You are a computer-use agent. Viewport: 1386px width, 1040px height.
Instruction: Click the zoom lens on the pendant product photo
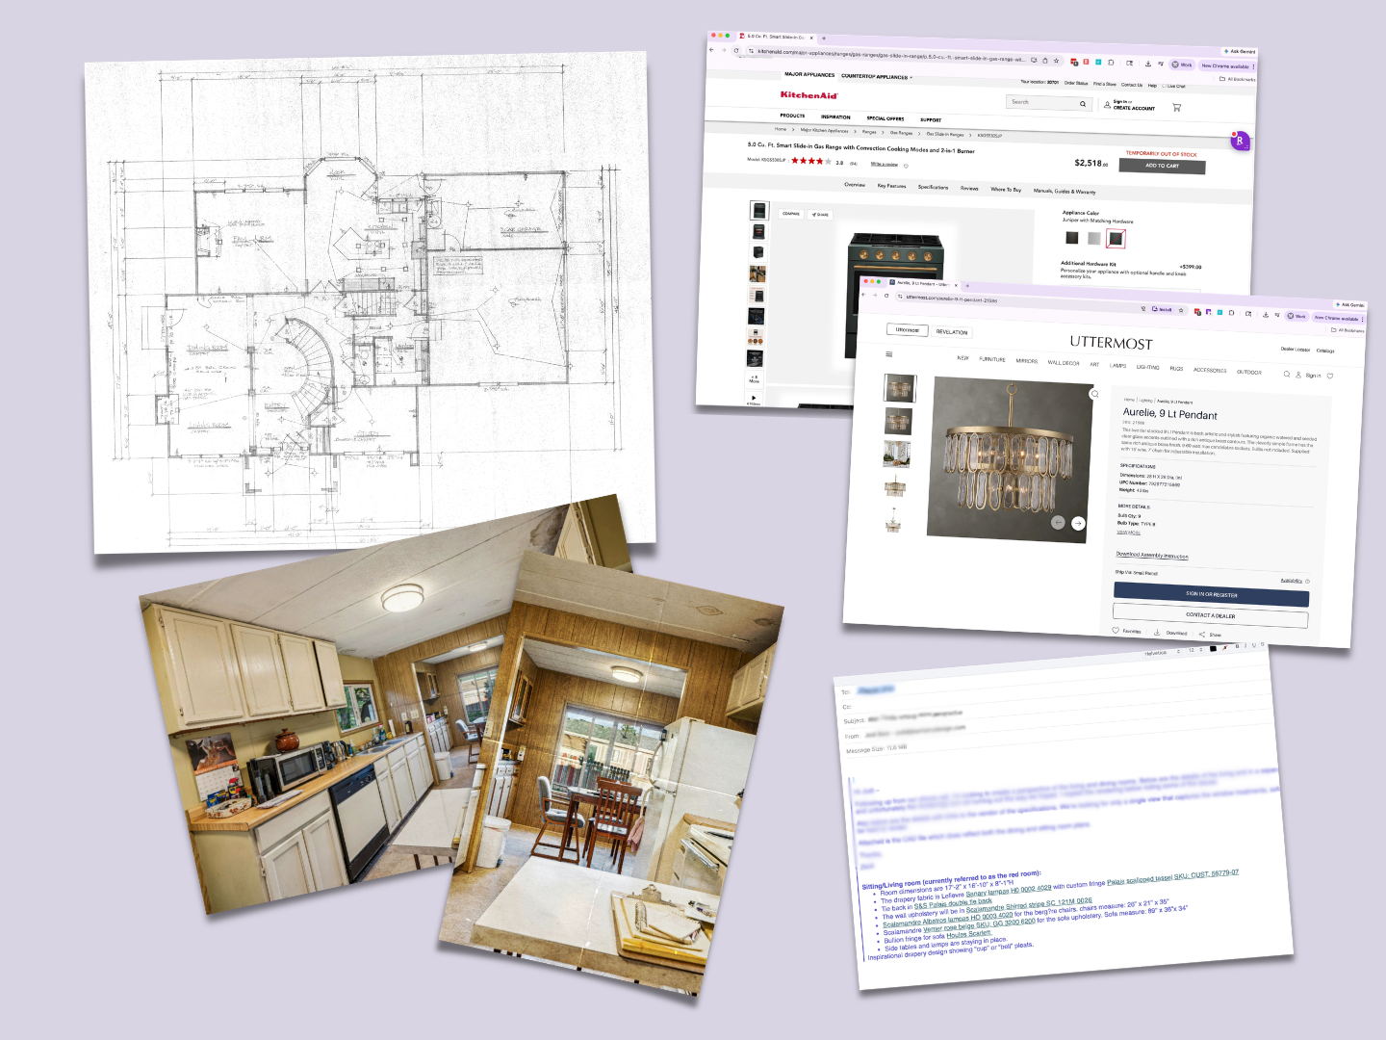coord(1093,394)
